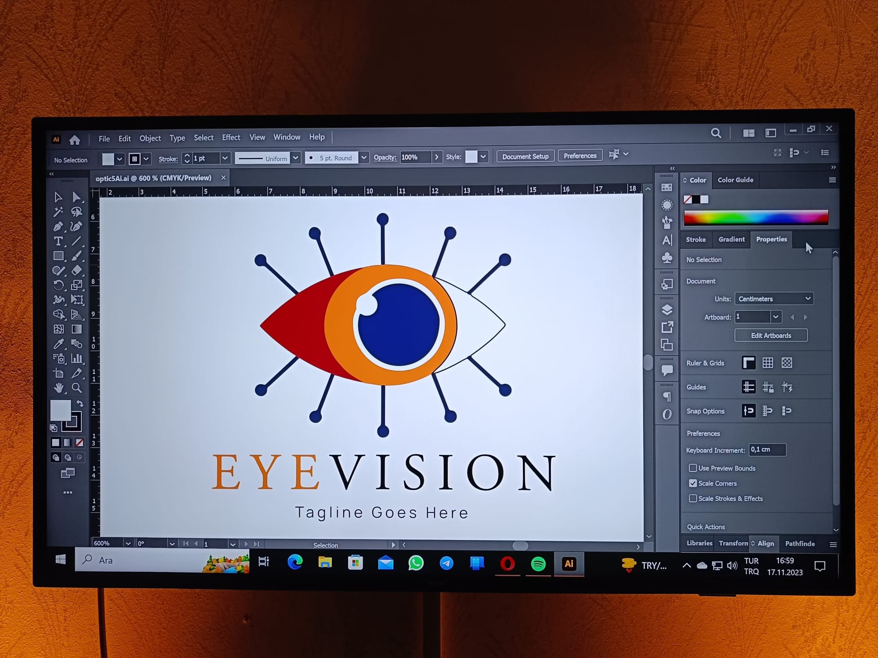The width and height of the screenshot is (878, 658).
Task: Toggle show guides in Guides row
Action: (x=748, y=387)
